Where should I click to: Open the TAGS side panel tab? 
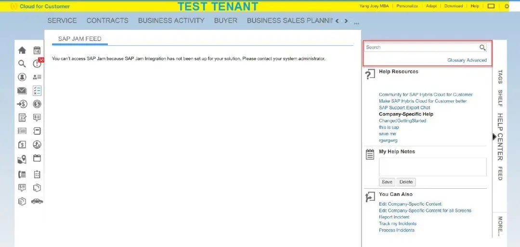pos(500,77)
